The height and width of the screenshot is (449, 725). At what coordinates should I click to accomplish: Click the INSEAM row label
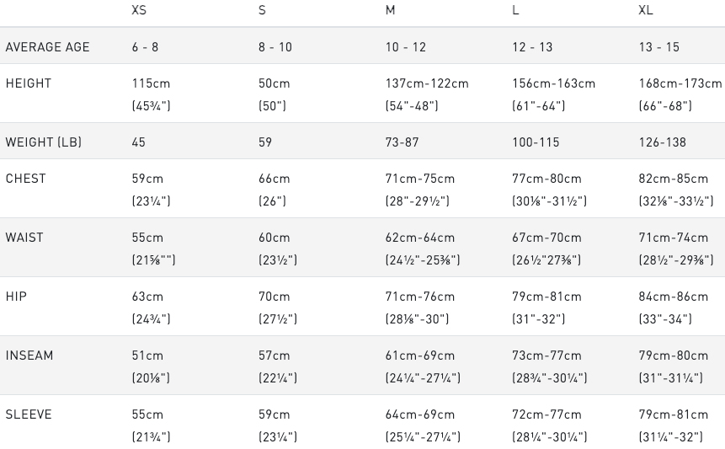[29, 355]
